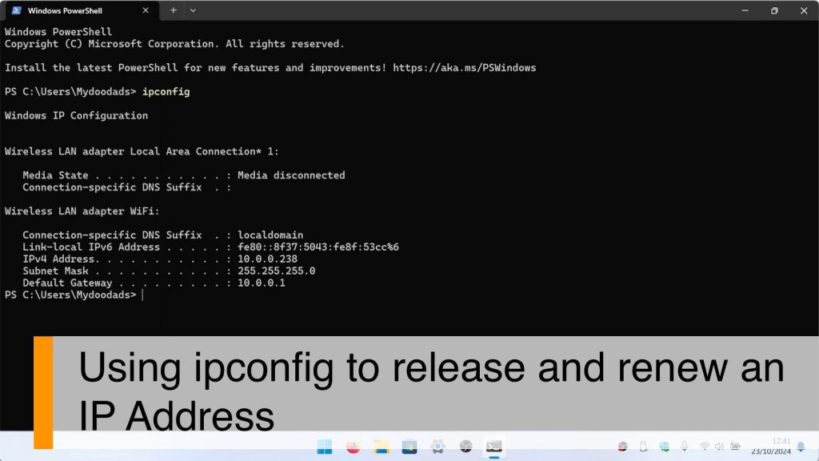The height and width of the screenshot is (461, 819).
Task: Click 'Windows IP Configuration' line
Action: [76, 115]
